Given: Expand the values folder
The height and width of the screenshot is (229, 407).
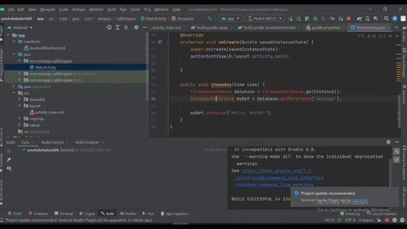Looking at the screenshot, I should 20,125.
